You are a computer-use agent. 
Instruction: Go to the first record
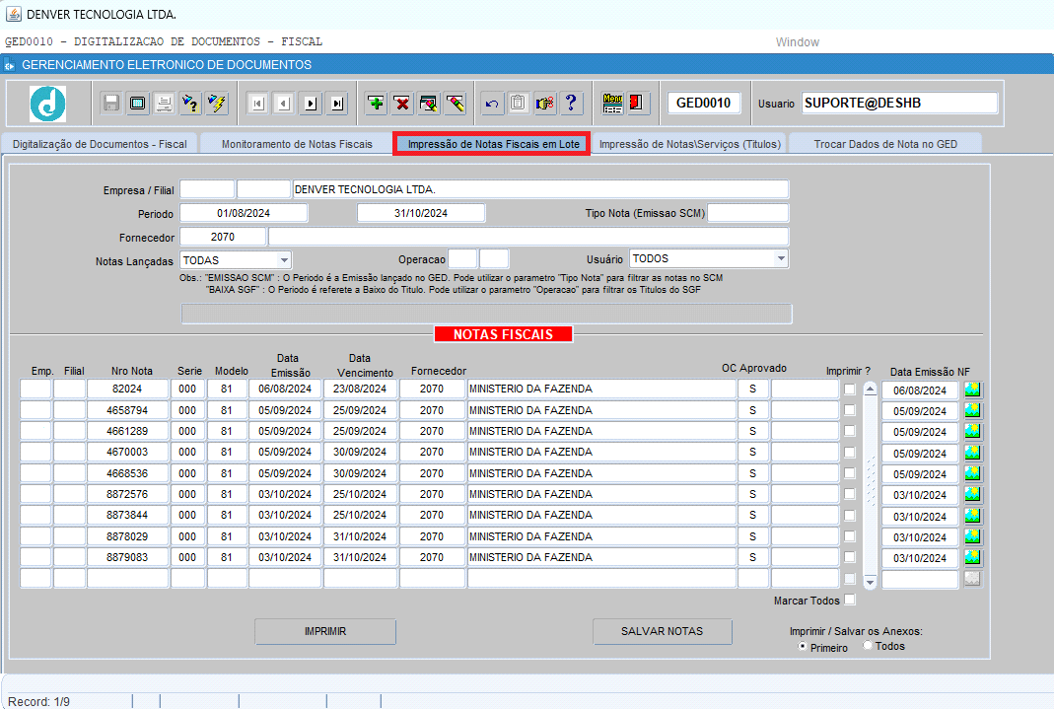pyautogui.click(x=258, y=104)
